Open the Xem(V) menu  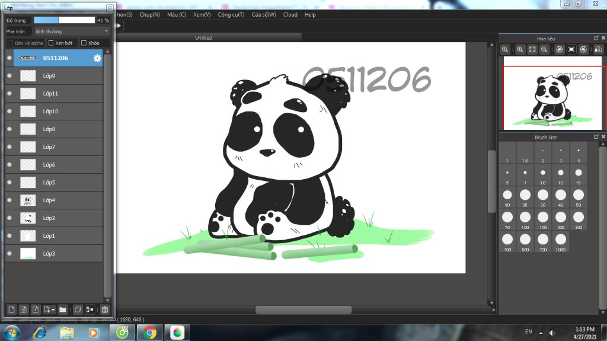202,15
